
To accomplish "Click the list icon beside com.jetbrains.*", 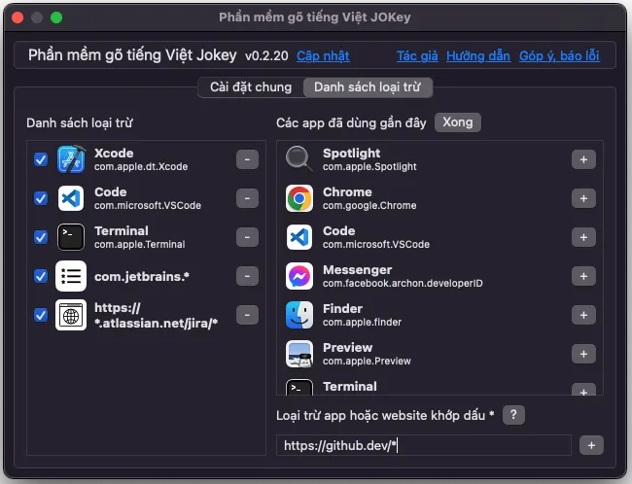I will coord(71,276).
